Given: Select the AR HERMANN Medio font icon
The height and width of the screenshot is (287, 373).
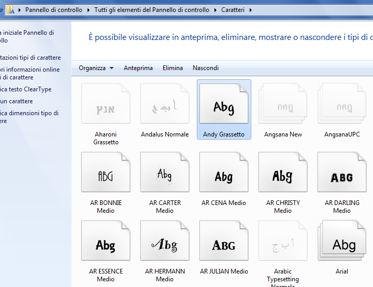Looking at the screenshot, I should 165,240.
